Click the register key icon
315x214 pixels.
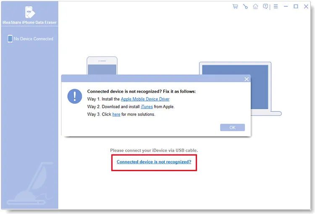[x=245, y=6]
